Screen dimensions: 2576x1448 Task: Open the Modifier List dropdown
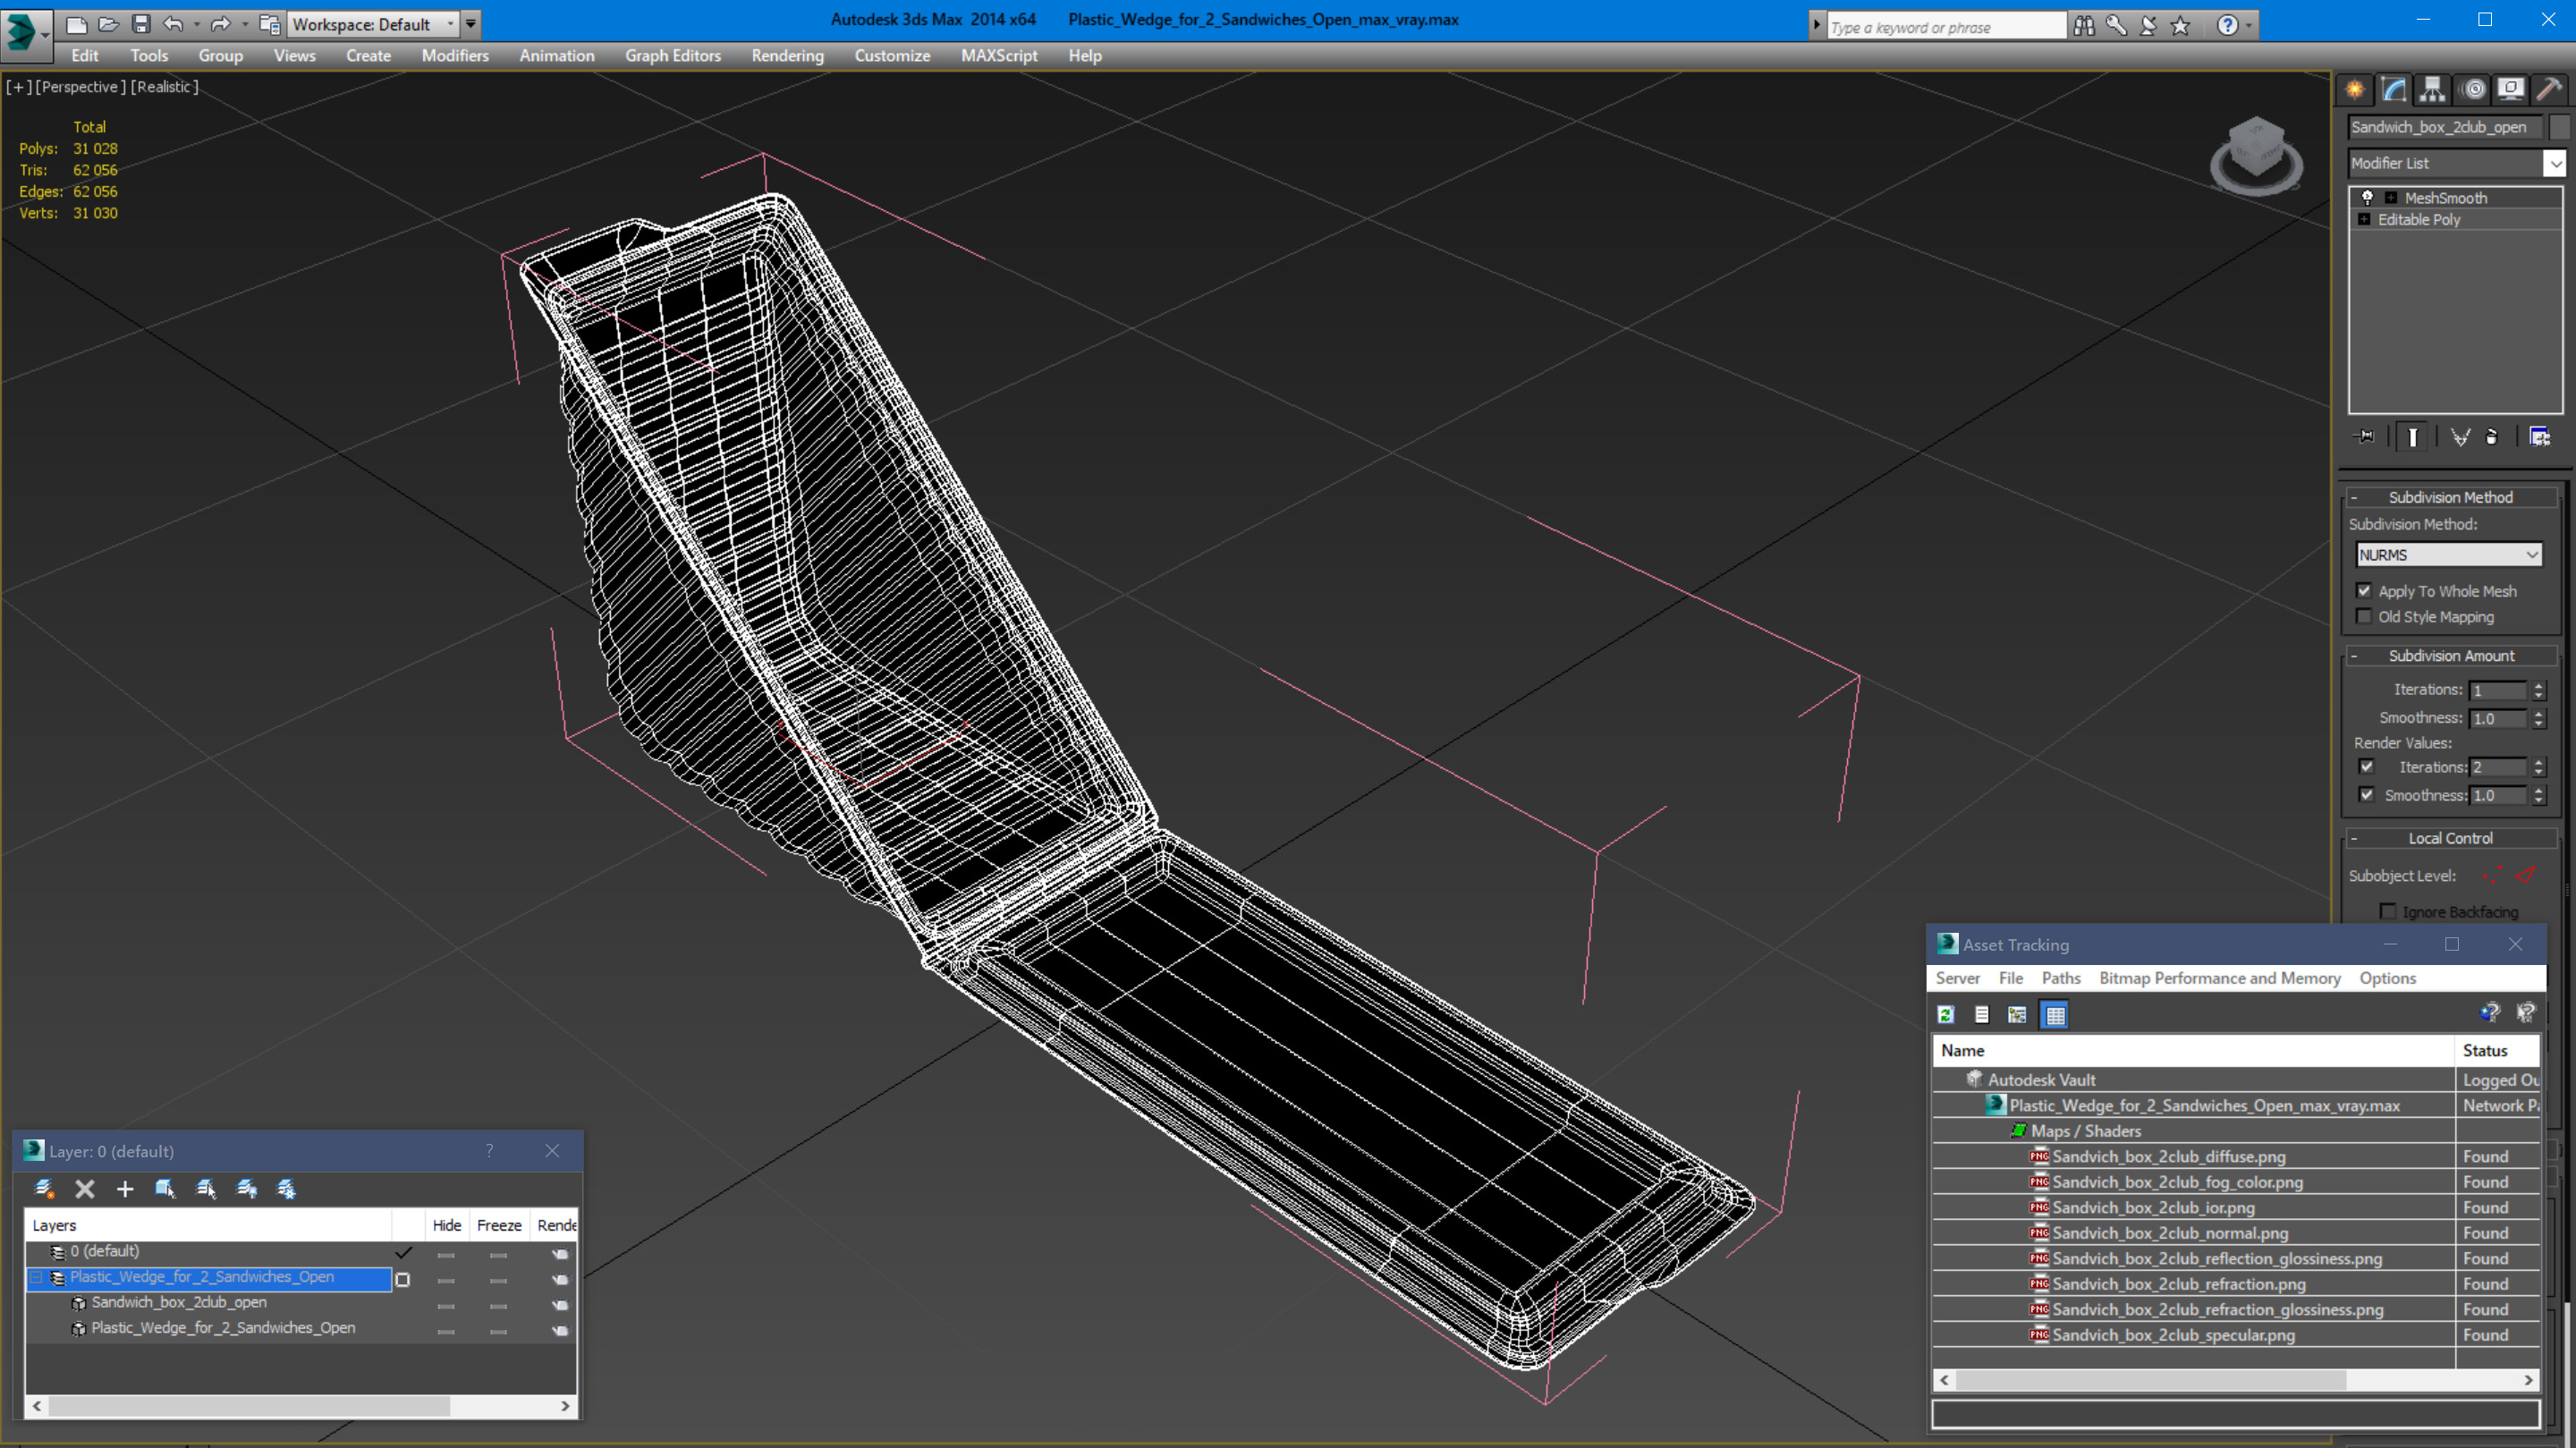[2554, 163]
